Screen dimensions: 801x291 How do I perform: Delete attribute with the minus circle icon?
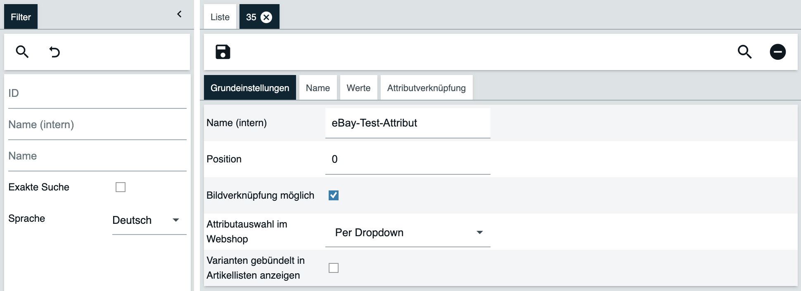[x=777, y=52]
